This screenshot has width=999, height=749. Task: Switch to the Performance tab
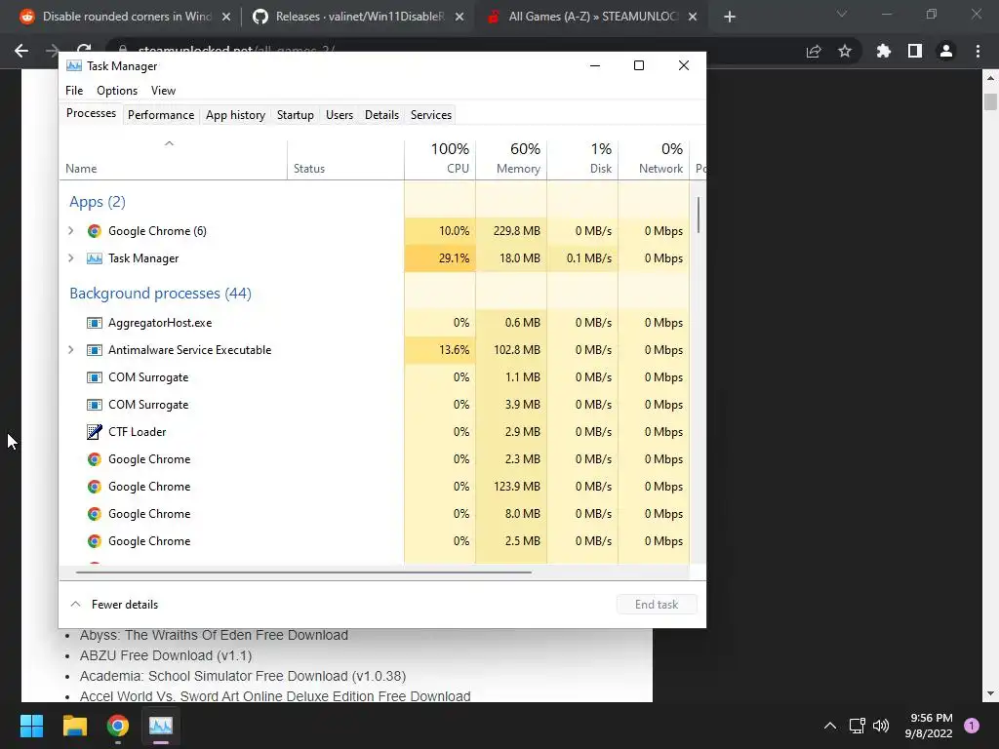coord(161,115)
